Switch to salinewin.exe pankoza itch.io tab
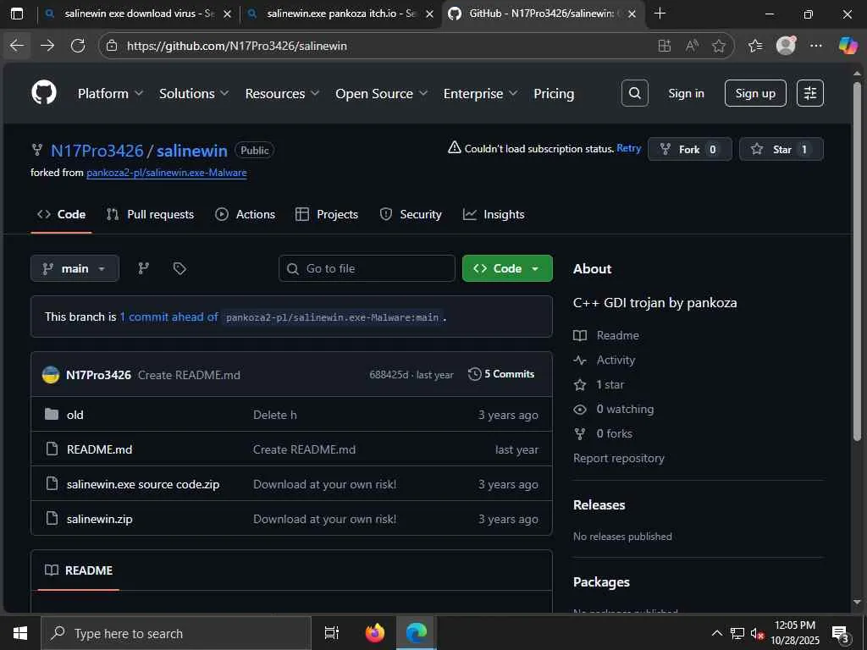The image size is (867, 650). (340, 14)
